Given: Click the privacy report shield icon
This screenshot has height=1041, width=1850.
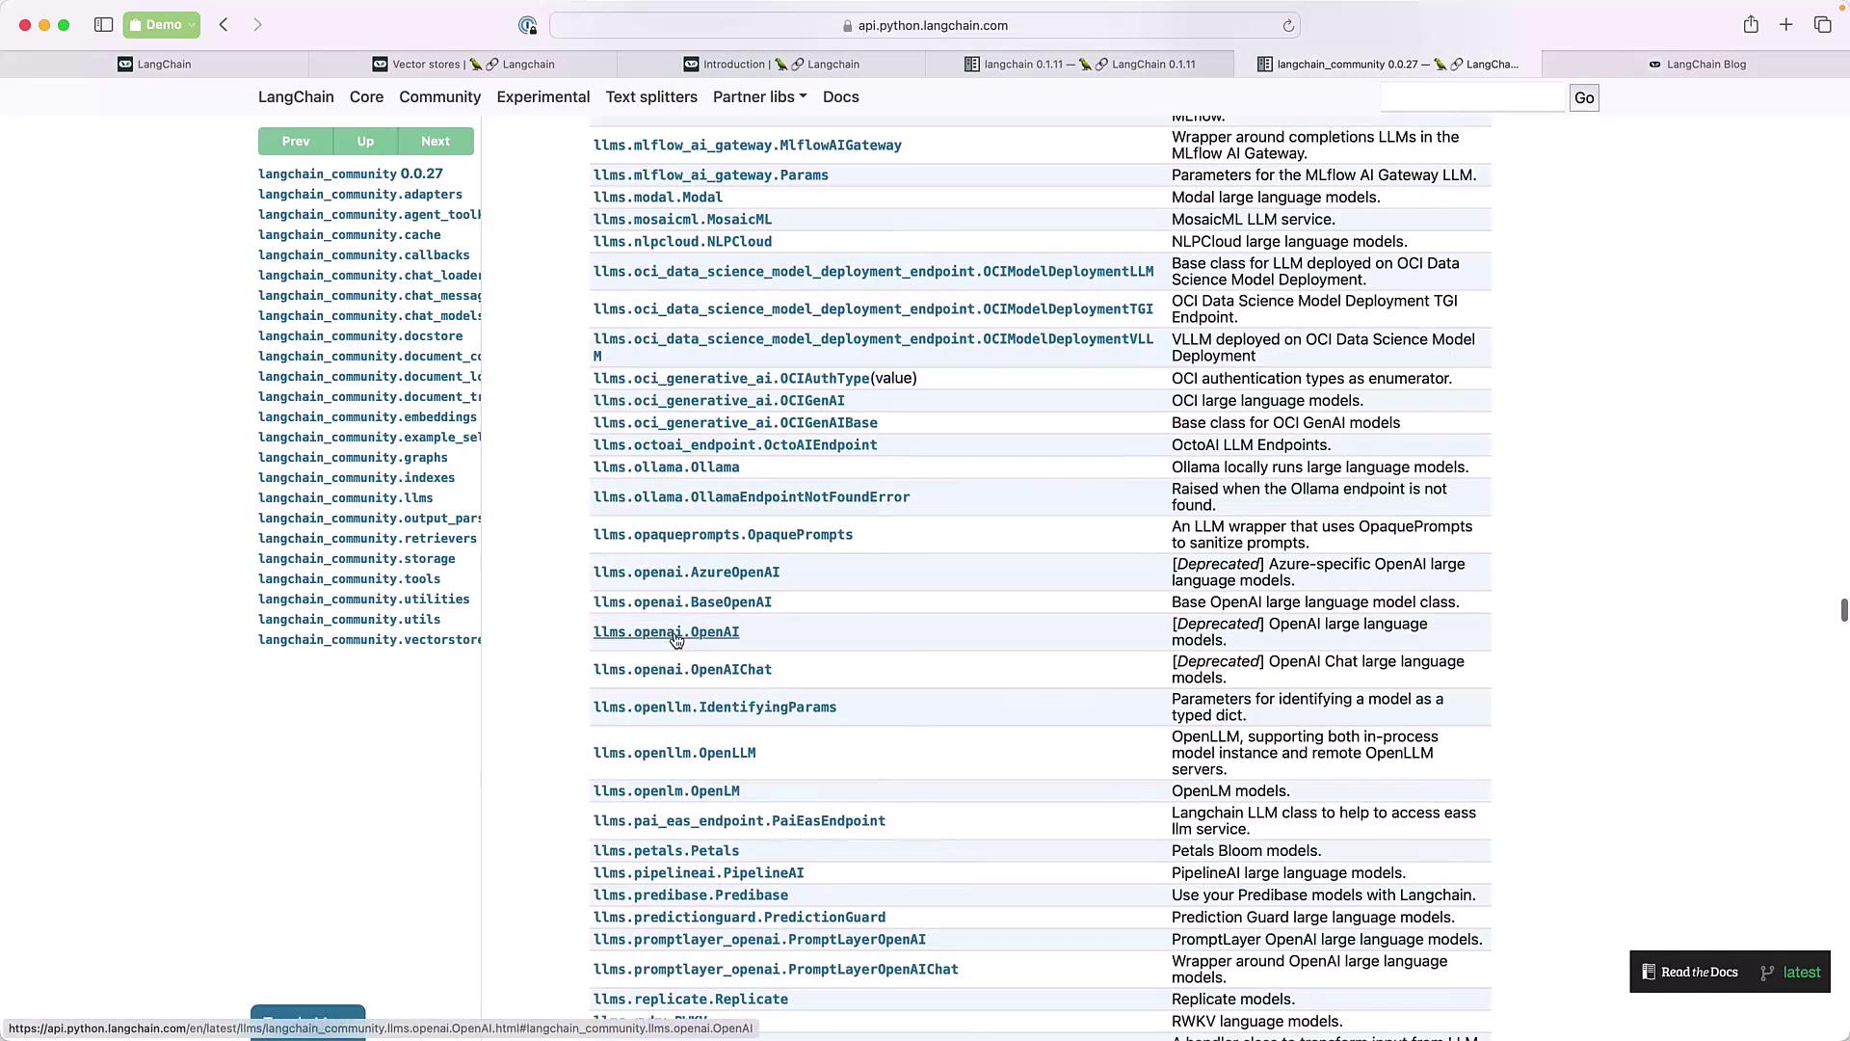Looking at the screenshot, I should click(x=527, y=26).
